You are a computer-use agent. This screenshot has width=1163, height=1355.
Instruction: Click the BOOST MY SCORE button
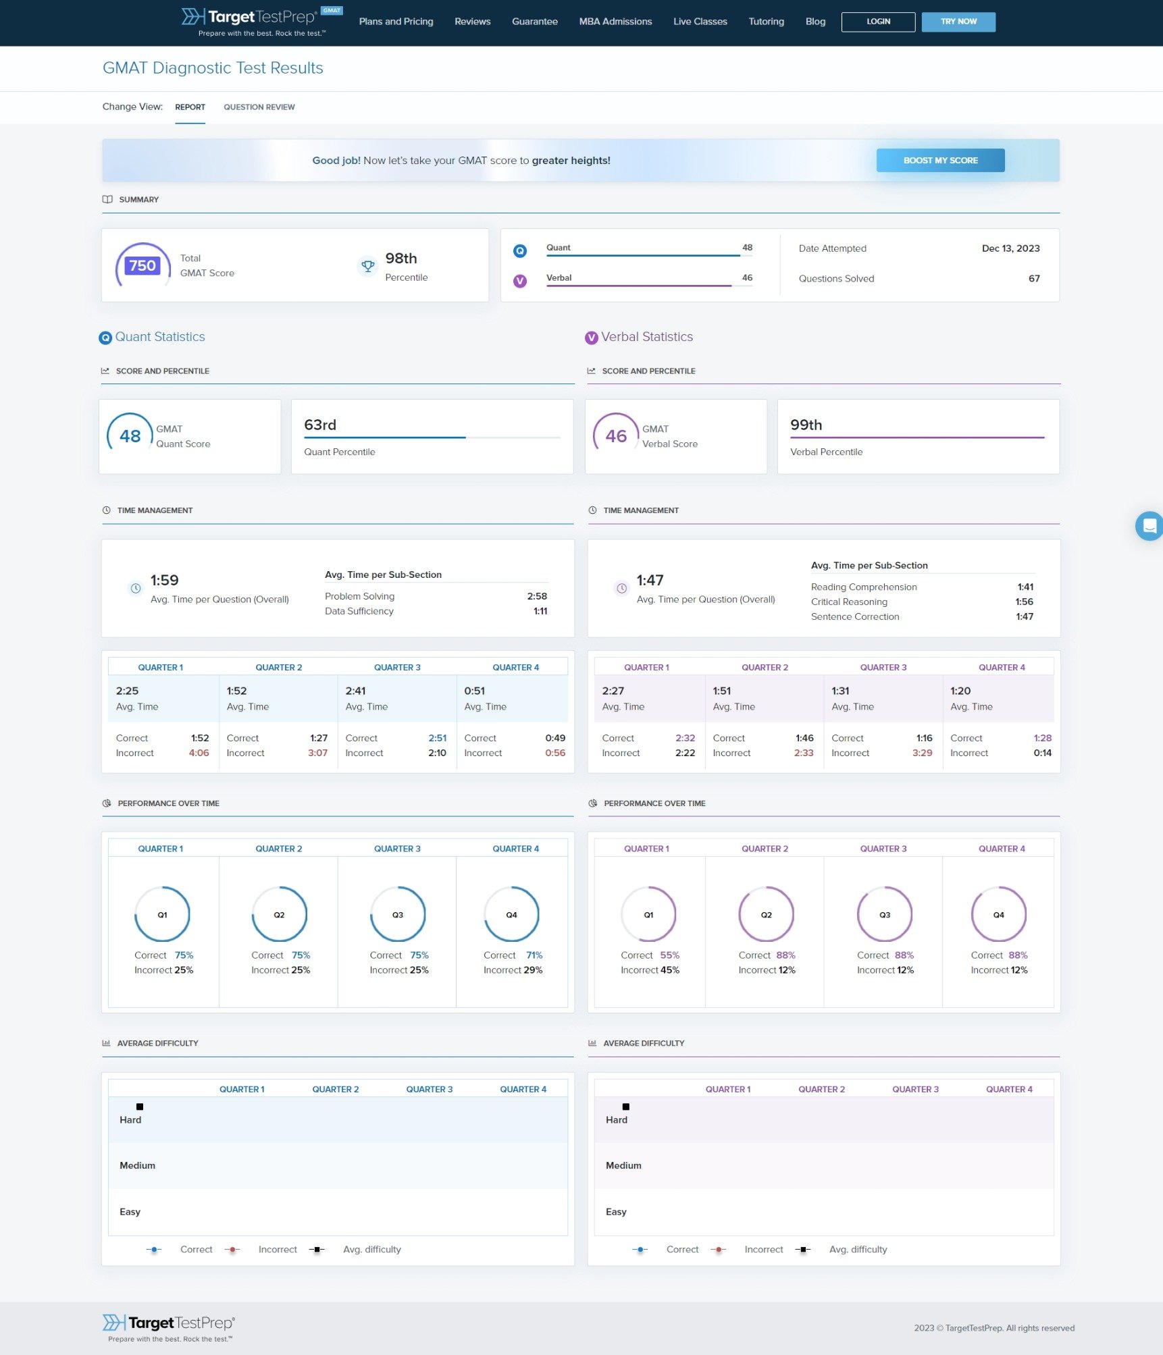pyautogui.click(x=941, y=161)
